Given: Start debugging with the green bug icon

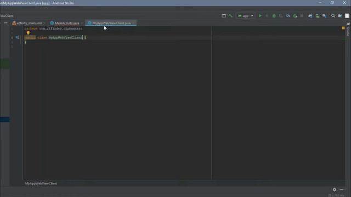Looking at the screenshot, I should [x=274, y=16].
